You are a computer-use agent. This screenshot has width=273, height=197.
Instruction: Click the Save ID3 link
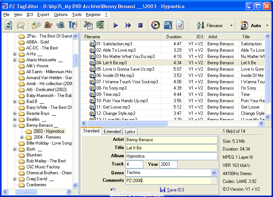tap(172, 190)
